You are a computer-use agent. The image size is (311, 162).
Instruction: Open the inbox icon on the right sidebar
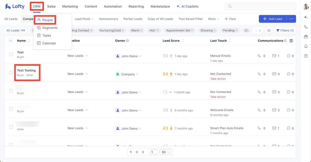coord(306,36)
